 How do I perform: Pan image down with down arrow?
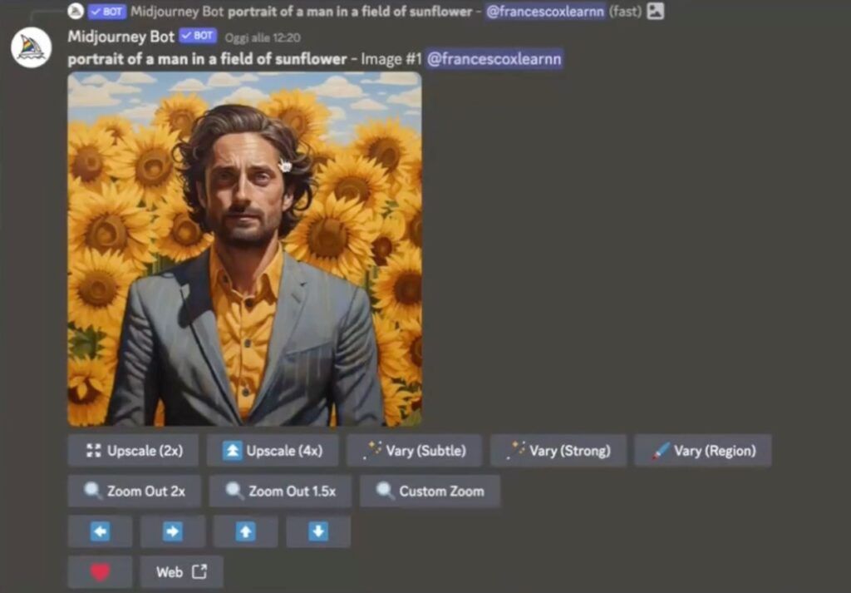318,531
